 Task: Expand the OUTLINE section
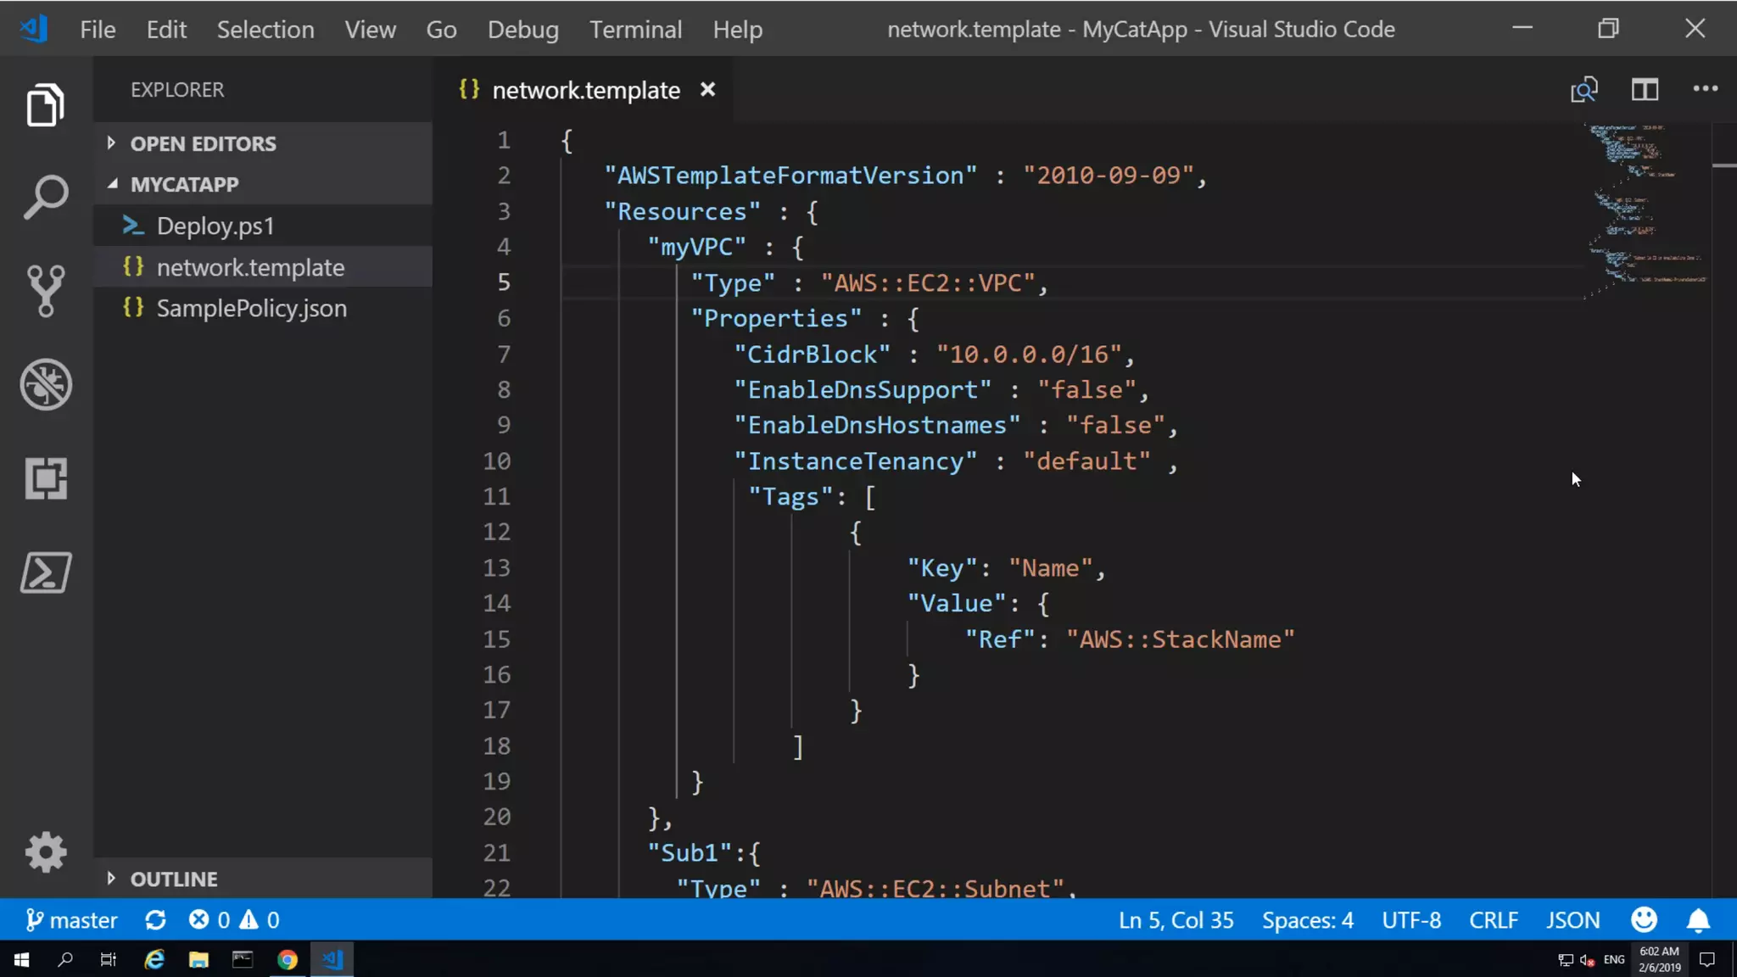[x=174, y=879]
